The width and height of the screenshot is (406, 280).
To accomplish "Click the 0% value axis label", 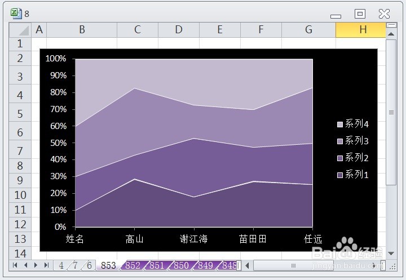I will 60,227.
